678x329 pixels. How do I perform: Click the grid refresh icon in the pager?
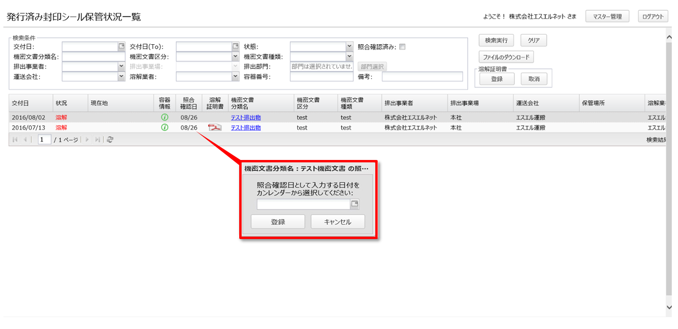110,140
